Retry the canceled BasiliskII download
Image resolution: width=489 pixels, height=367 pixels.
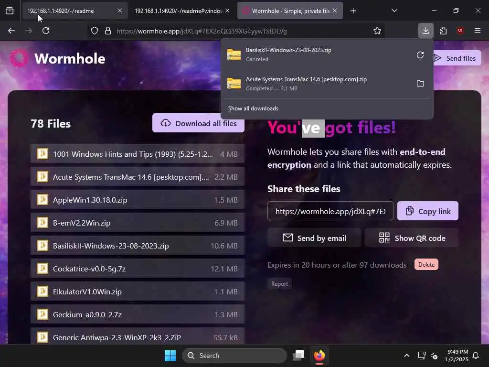[420, 55]
